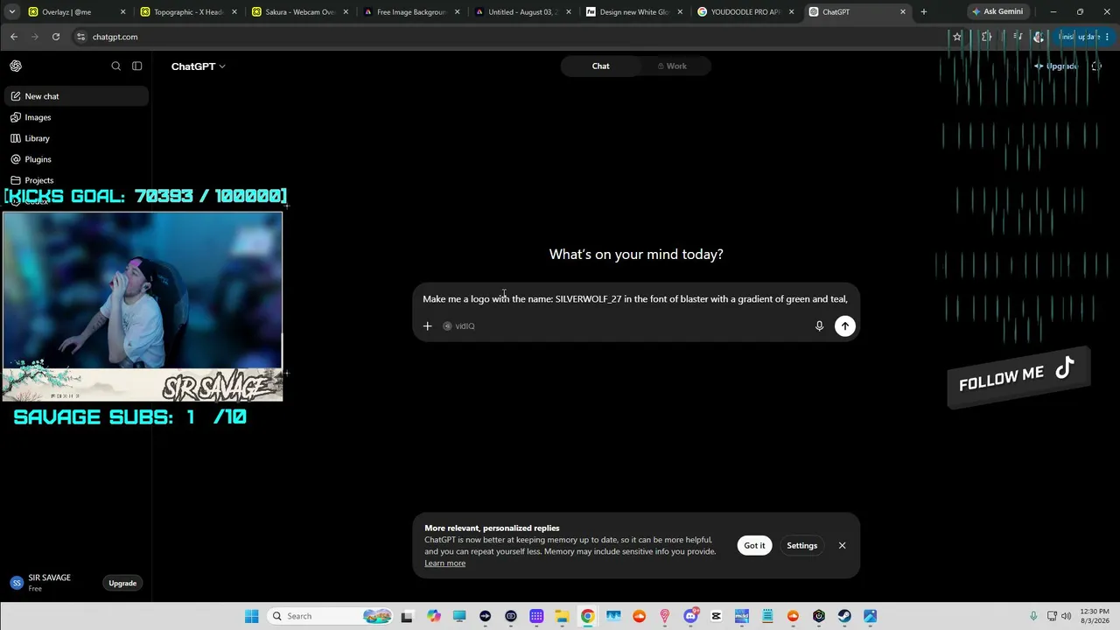The width and height of the screenshot is (1120, 630).
Task: Click the taskbar microphone tray icon
Action: pos(1033,616)
